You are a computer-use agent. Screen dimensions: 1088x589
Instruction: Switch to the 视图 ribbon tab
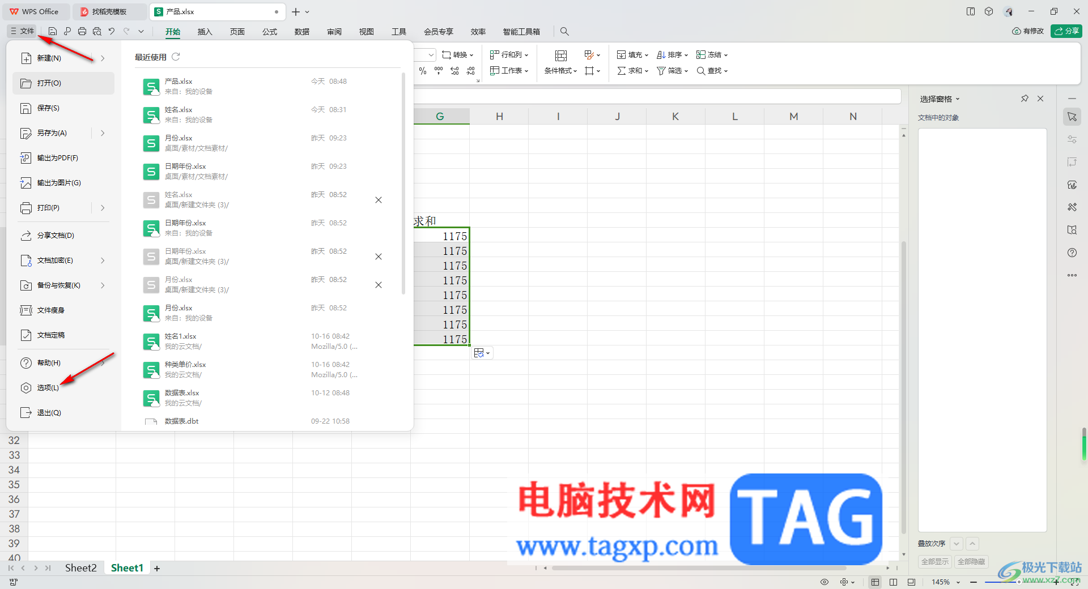pos(367,32)
